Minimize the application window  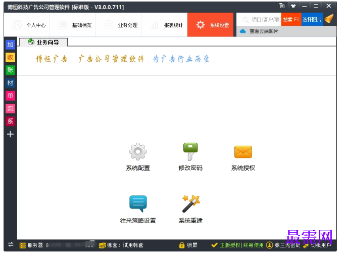coord(305,6)
